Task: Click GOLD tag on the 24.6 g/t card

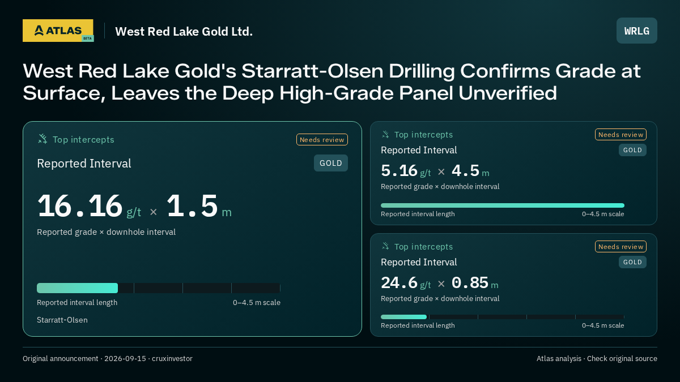Action: tap(632, 262)
